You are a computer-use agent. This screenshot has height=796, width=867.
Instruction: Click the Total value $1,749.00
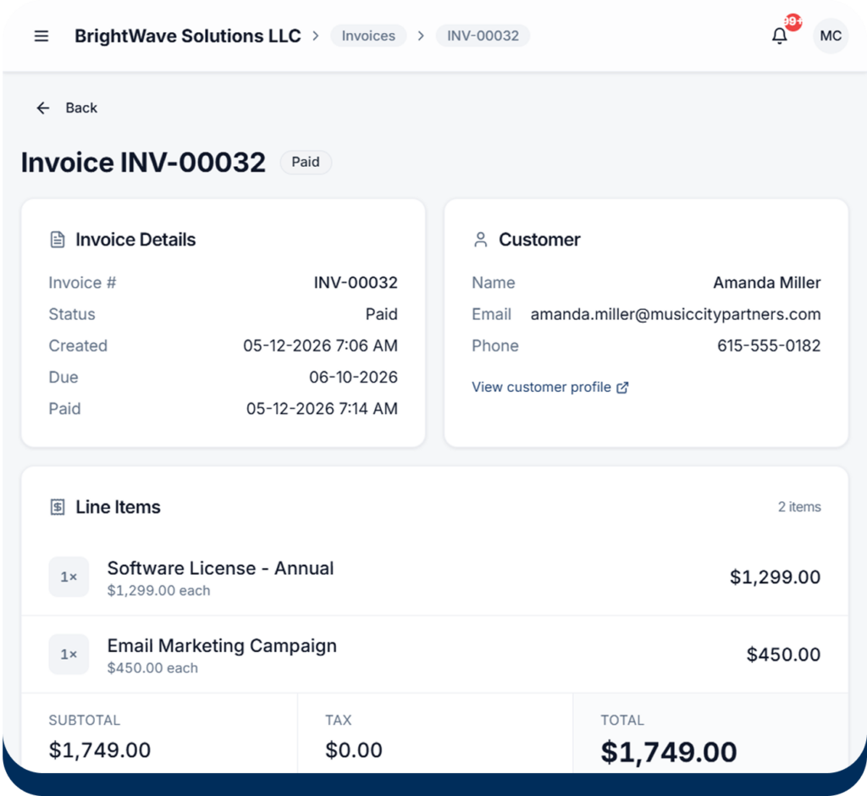click(x=669, y=752)
